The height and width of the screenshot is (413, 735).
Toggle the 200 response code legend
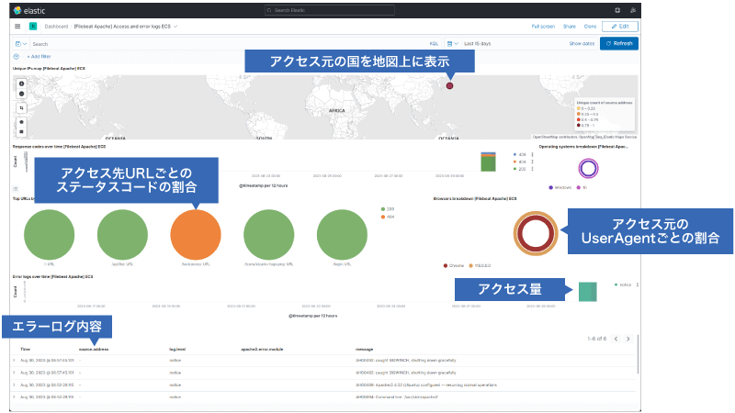point(520,169)
